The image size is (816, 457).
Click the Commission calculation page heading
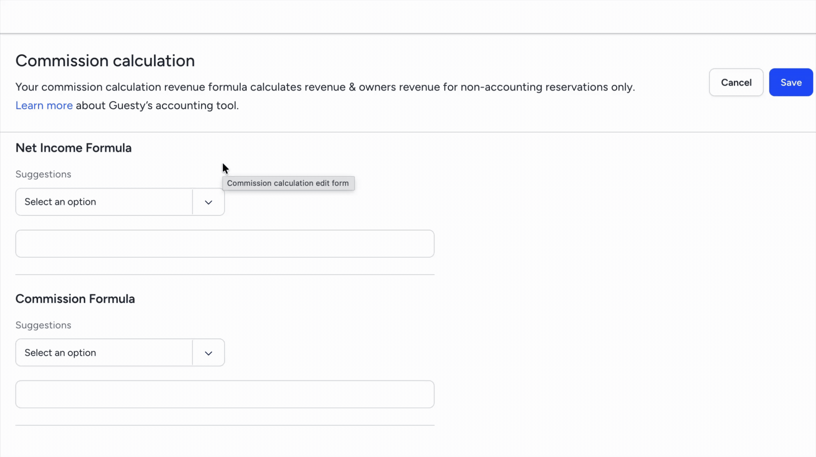click(x=105, y=61)
